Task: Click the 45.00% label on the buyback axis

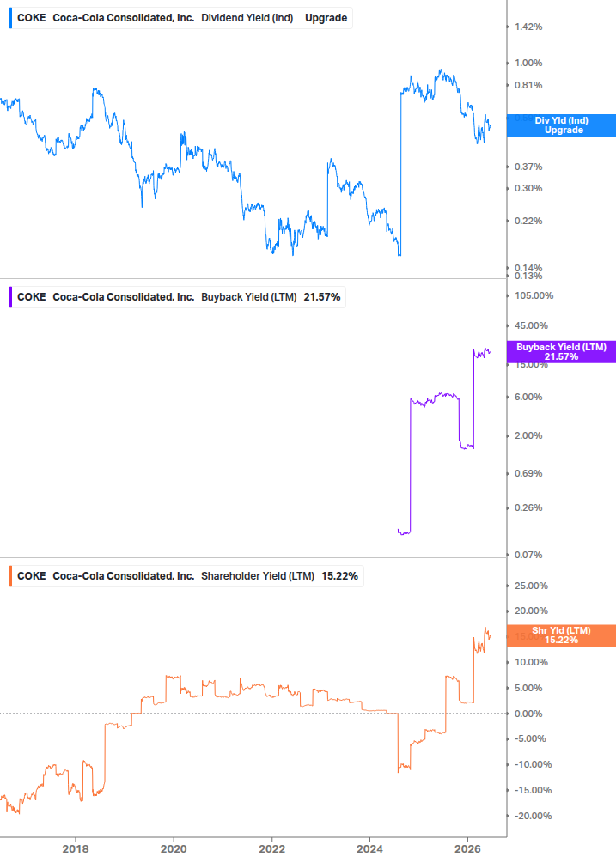Action: click(x=531, y=325)
